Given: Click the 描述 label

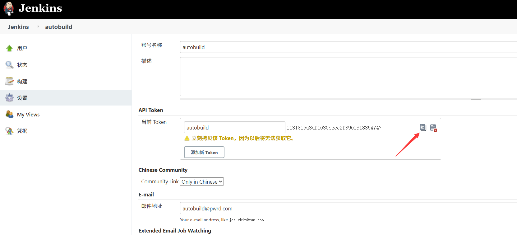Looking at the screenshot, I should (146, 61).
